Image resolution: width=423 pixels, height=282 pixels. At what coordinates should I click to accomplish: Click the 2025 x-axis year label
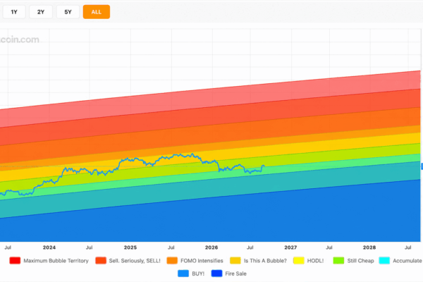[130, 247]
